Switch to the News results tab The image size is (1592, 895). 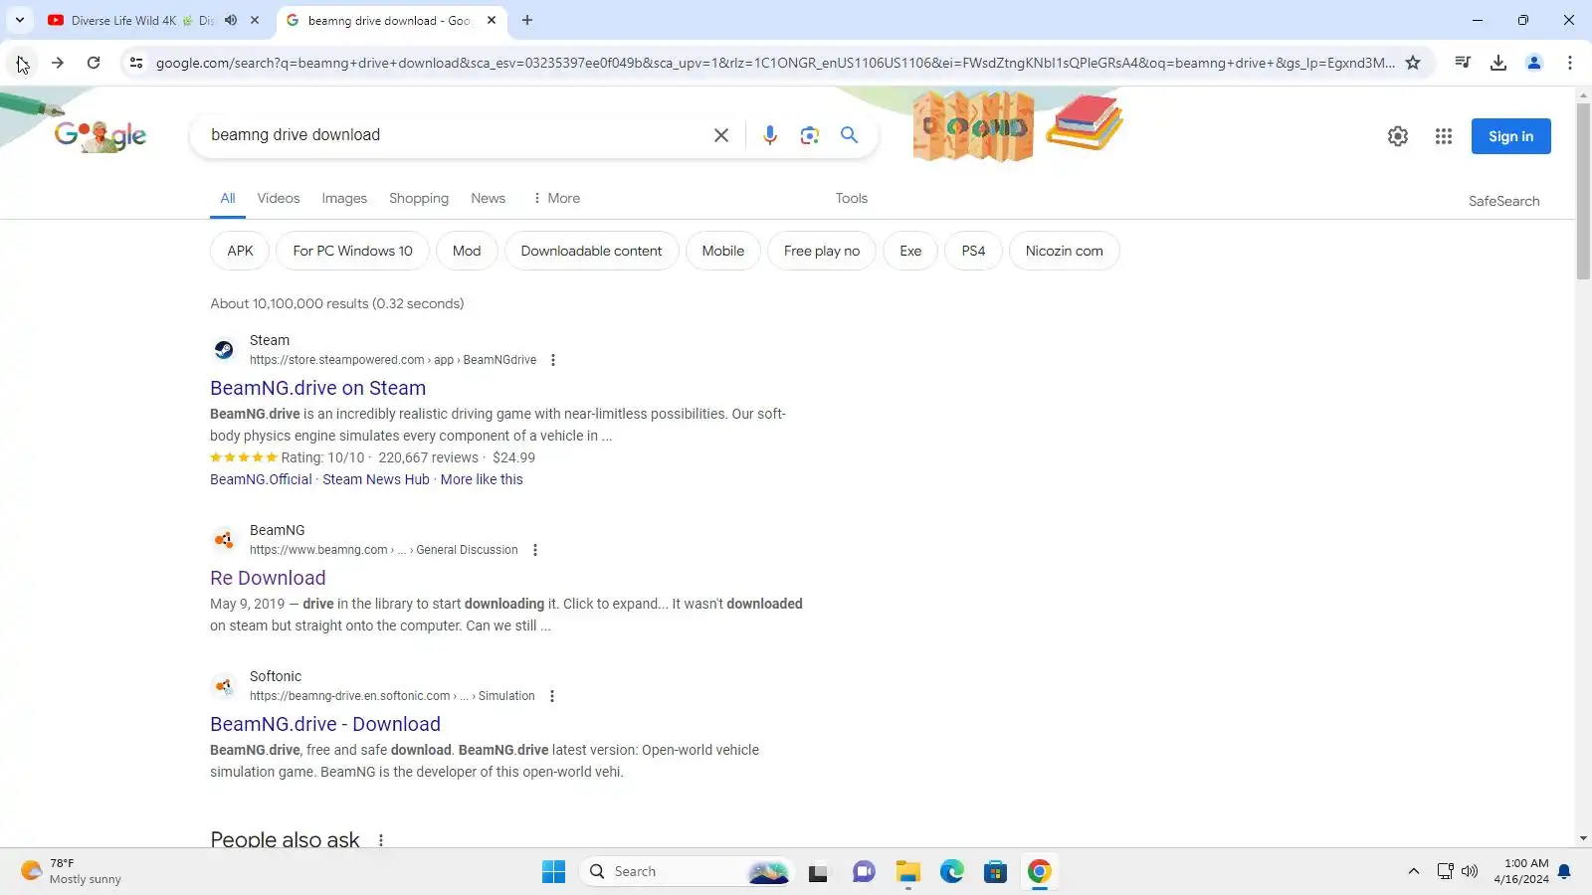488,198
